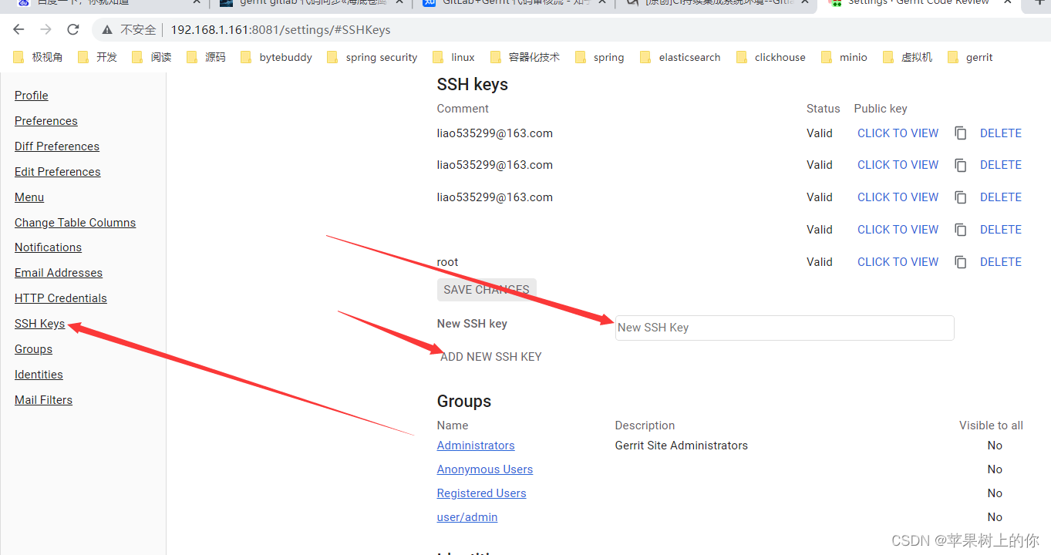
Task: Open Preferences in the settings sidebar
Action: [46, 121]
